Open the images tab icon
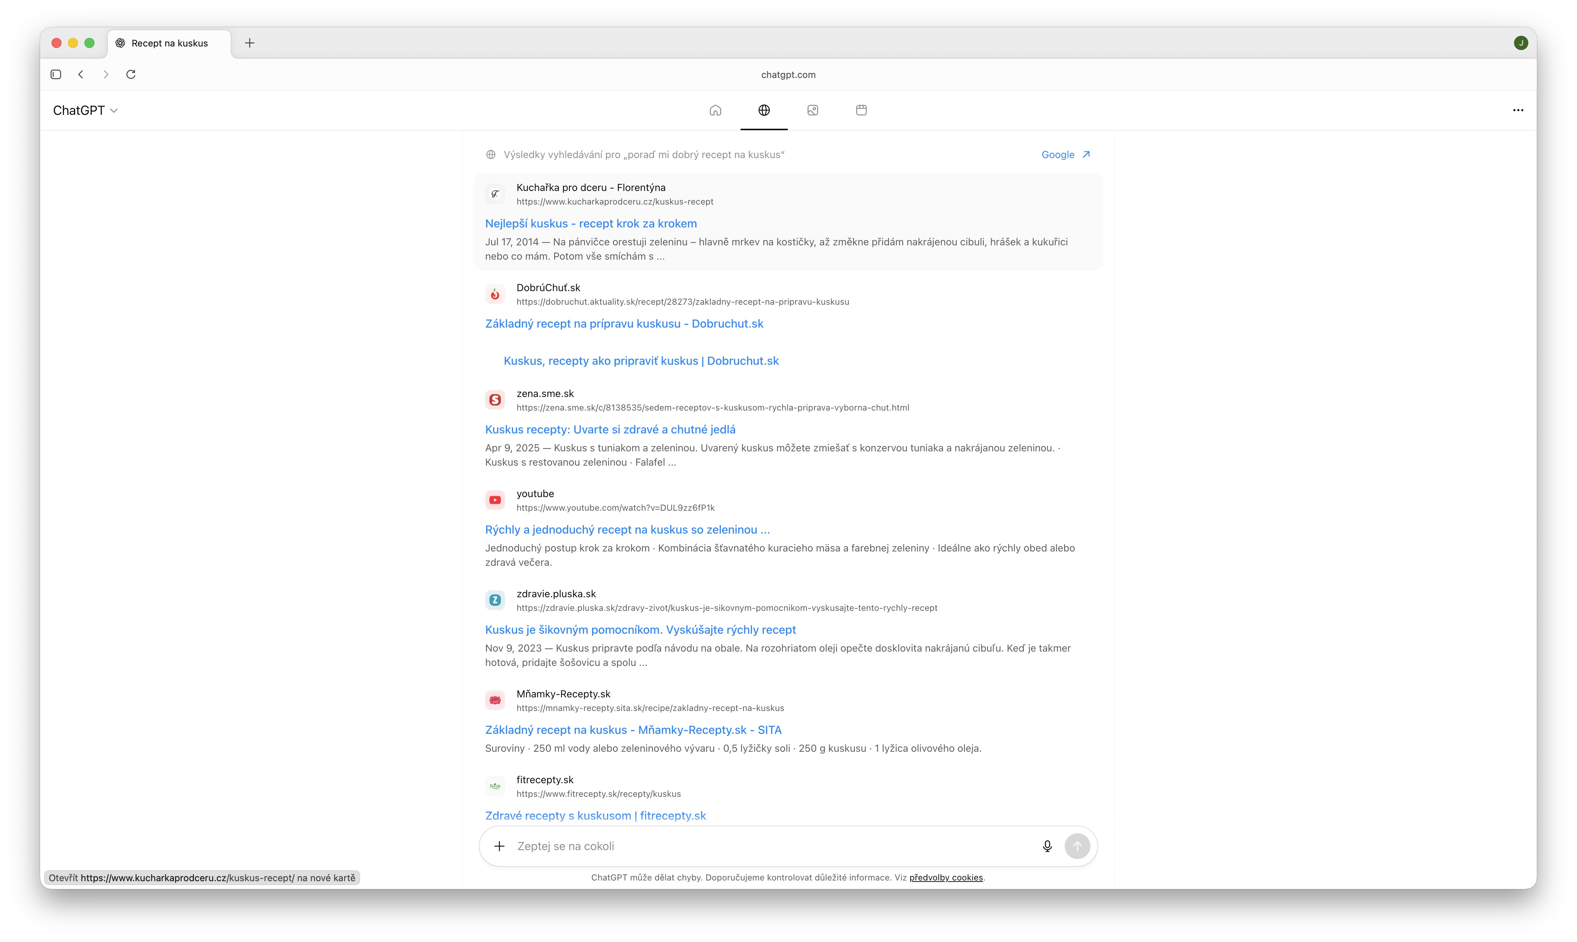This screenshot has height=942, width=1577. (812, 111)
